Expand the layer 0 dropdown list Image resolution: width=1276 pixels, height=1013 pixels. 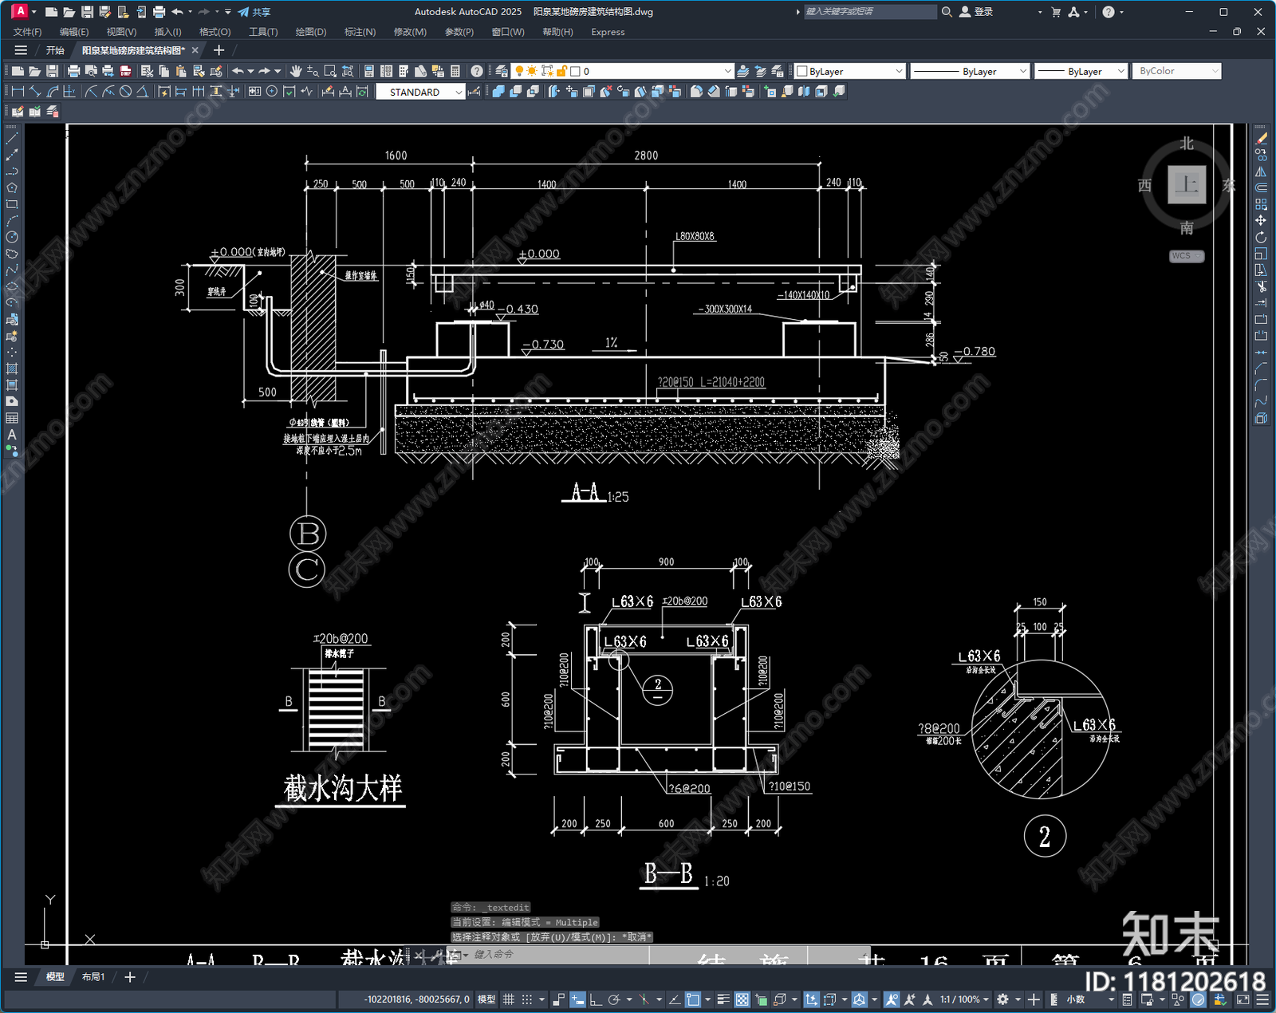click(727, 71)
